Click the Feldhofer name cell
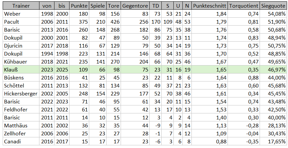 point(21,109)
